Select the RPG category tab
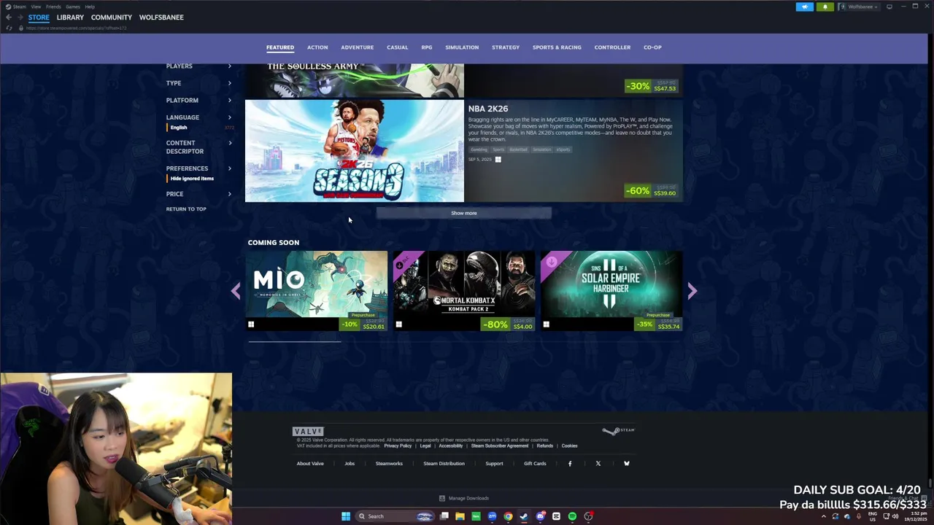This screenshot has height=525, width=934. [x=427, y=47]
